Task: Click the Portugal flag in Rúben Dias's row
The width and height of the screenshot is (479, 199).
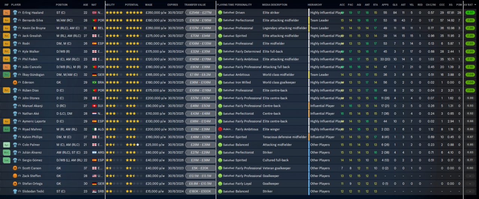Action: [94, 90]
